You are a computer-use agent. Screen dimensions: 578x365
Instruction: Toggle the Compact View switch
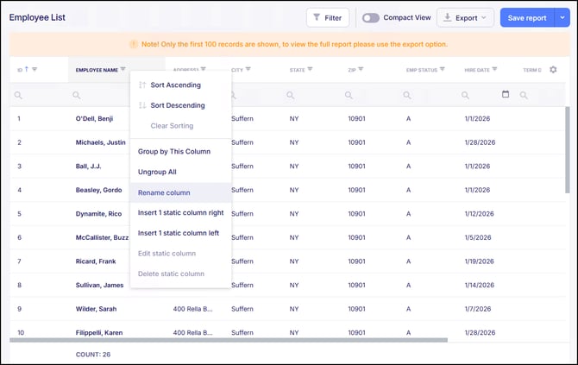[370, 18]
